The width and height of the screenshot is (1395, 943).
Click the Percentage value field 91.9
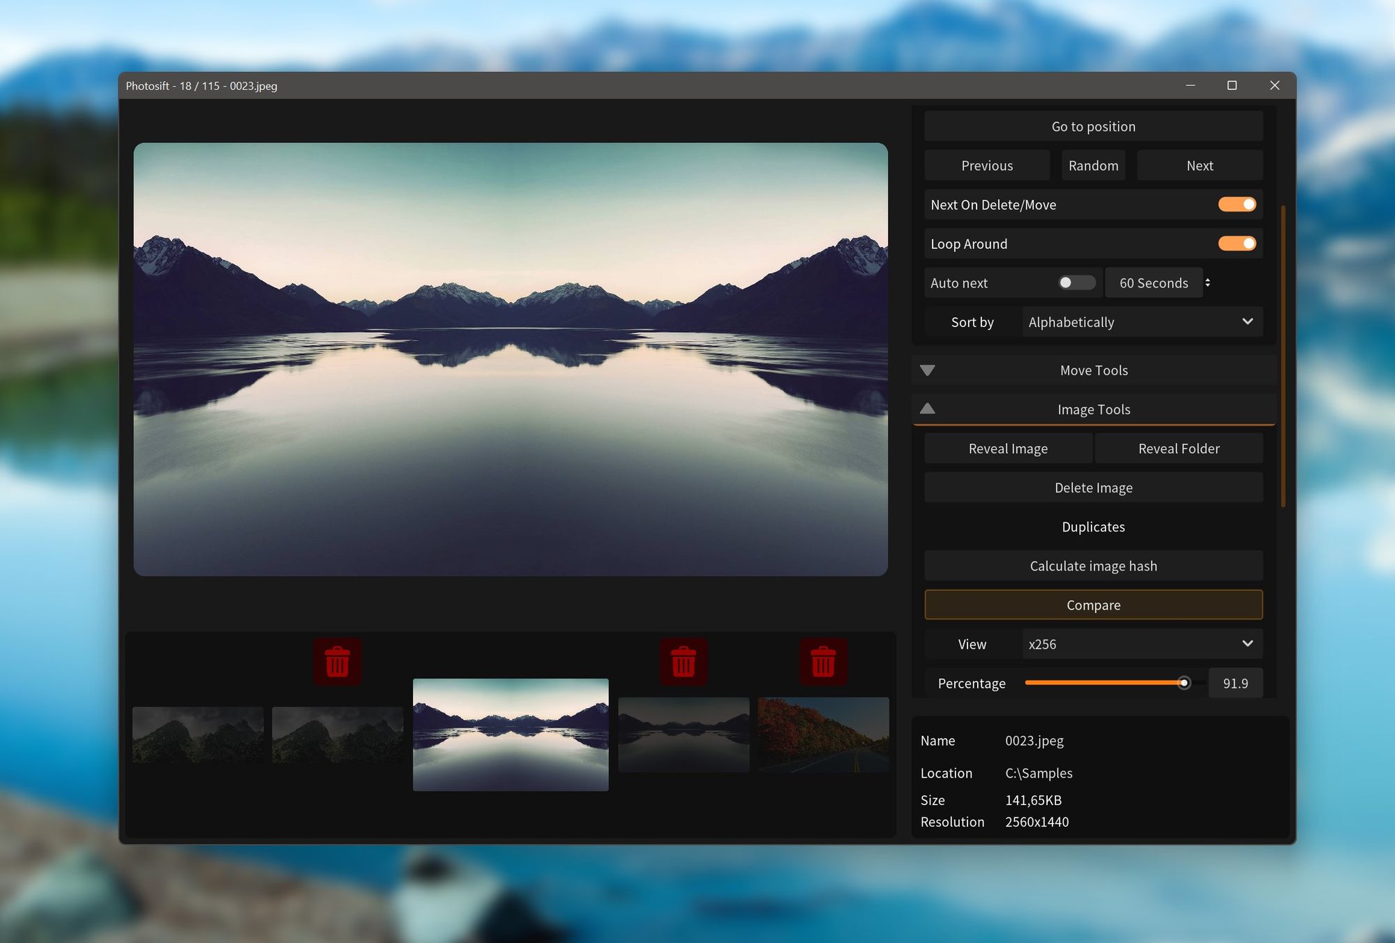[1235, 683]
